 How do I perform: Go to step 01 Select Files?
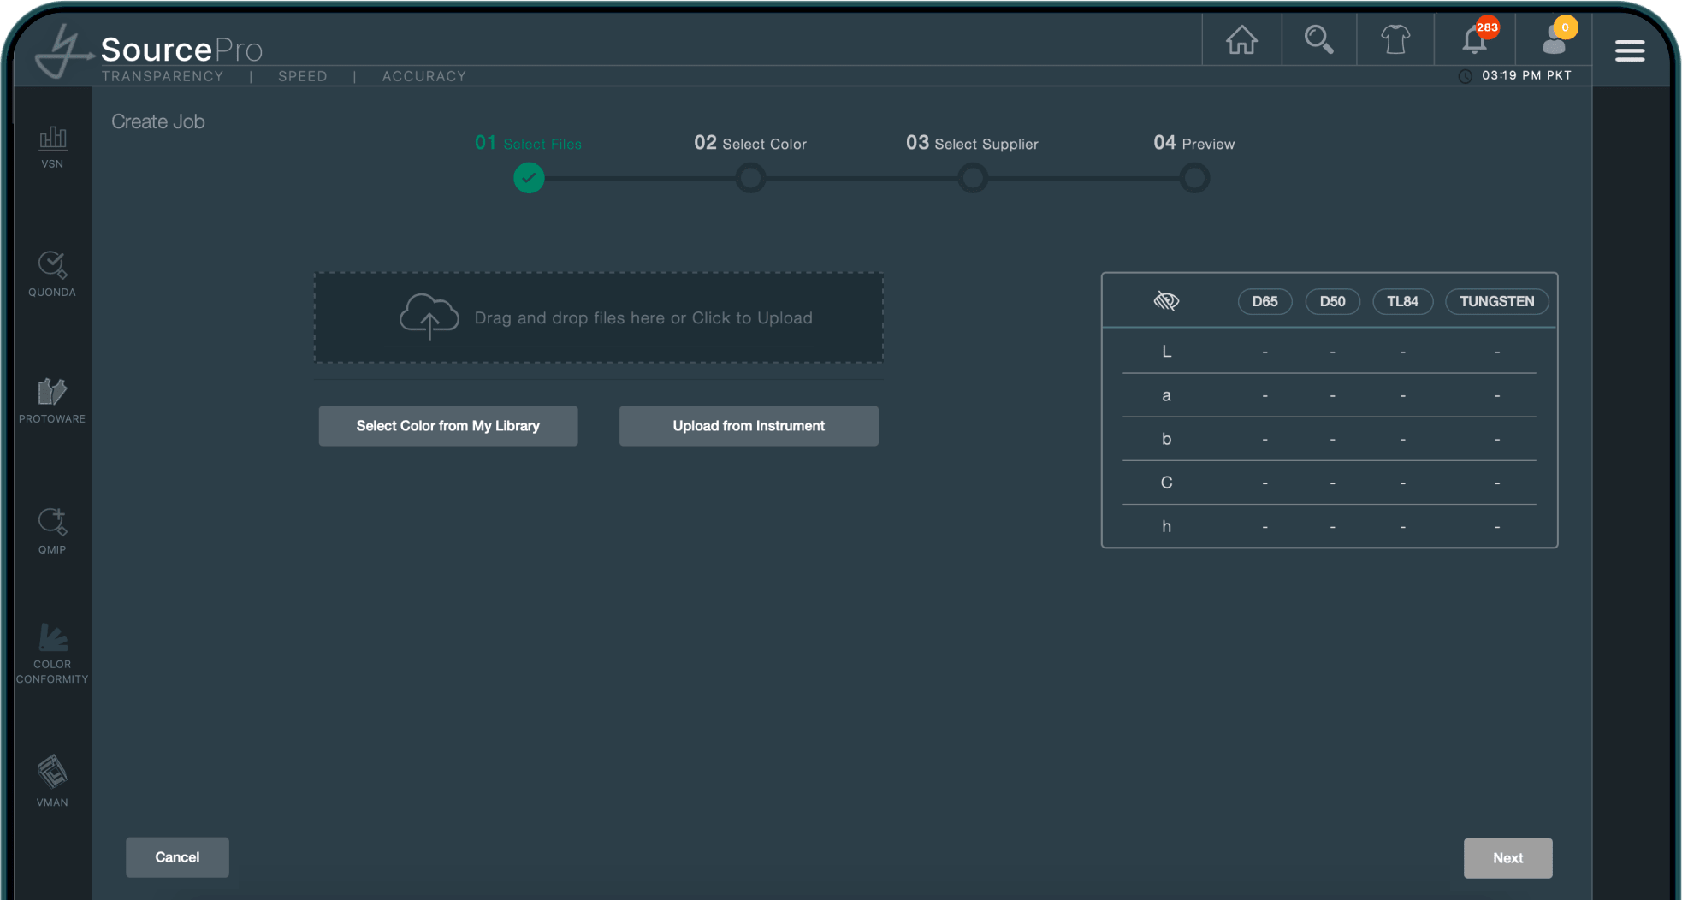tap(528, 143)
